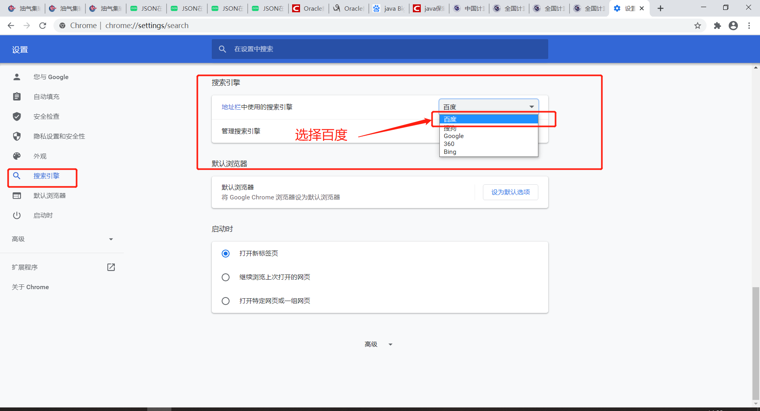760x411 pixels.
Task: Open extensions via the external link icon
Action: (111, 267)
